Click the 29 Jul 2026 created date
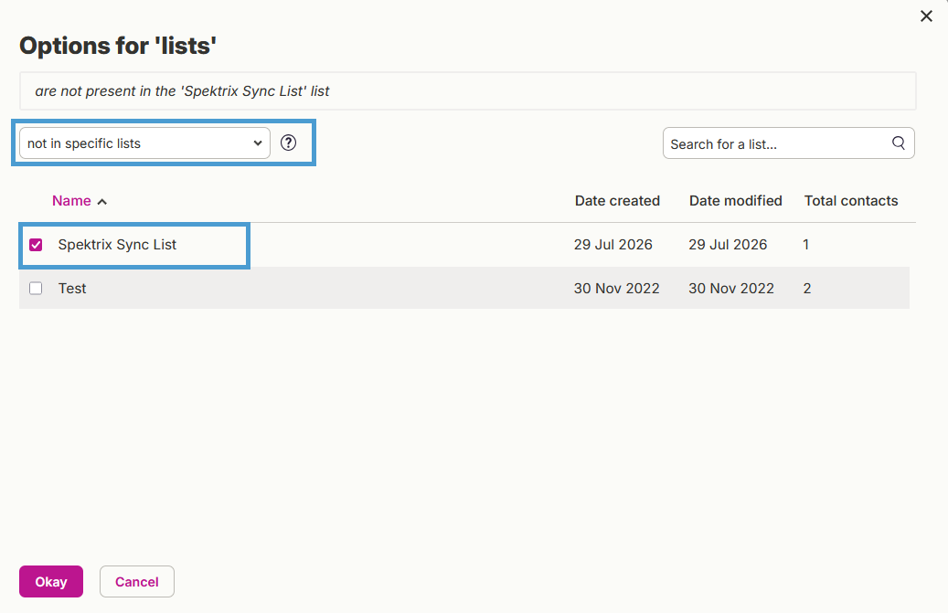Screen dimensions: 948x613 click(x=613, y=245)
